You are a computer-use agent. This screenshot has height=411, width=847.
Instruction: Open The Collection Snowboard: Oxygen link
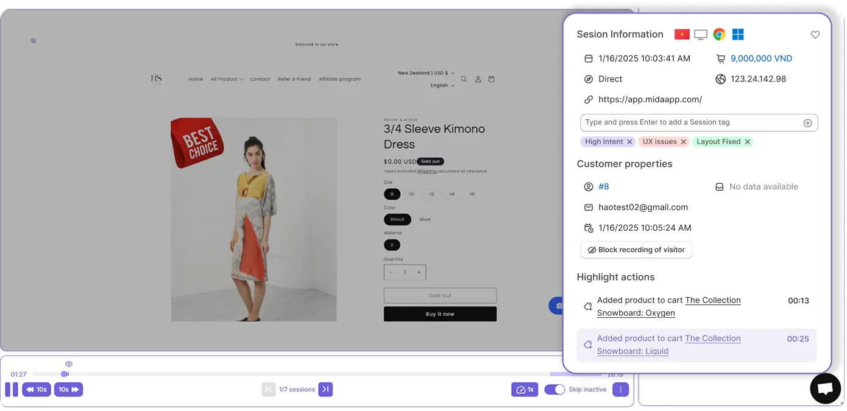tap(668, 307)
